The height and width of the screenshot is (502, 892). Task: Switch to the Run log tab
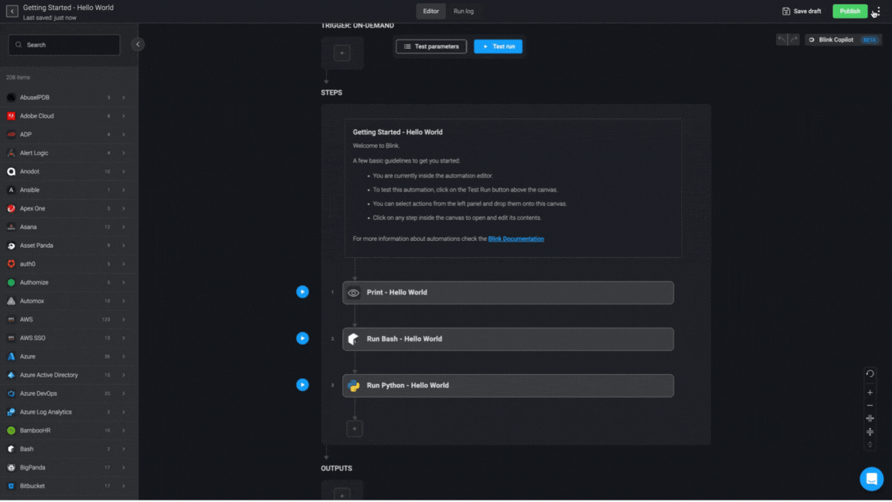point(463,11)
